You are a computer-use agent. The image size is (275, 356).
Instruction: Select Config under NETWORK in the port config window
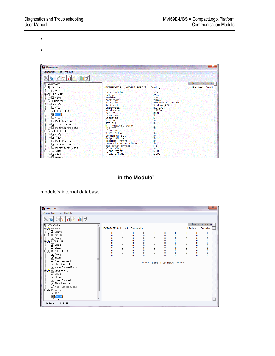click(58, 98)
